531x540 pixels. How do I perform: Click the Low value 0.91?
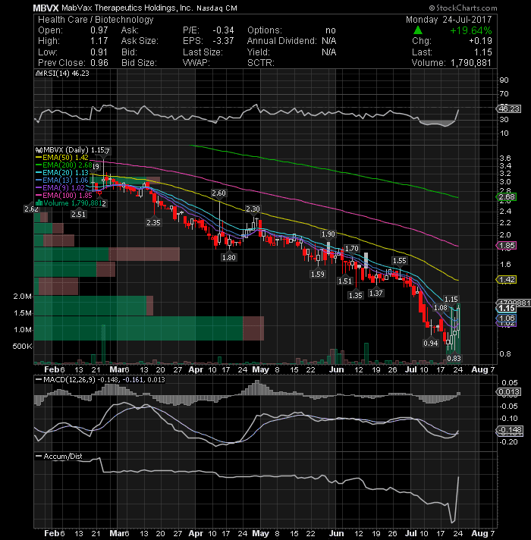click(x=99, y=52)
